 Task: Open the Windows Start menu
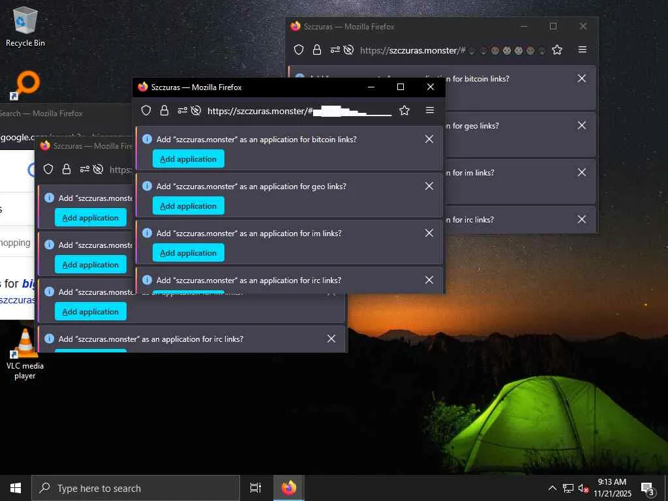coord(16,488)
